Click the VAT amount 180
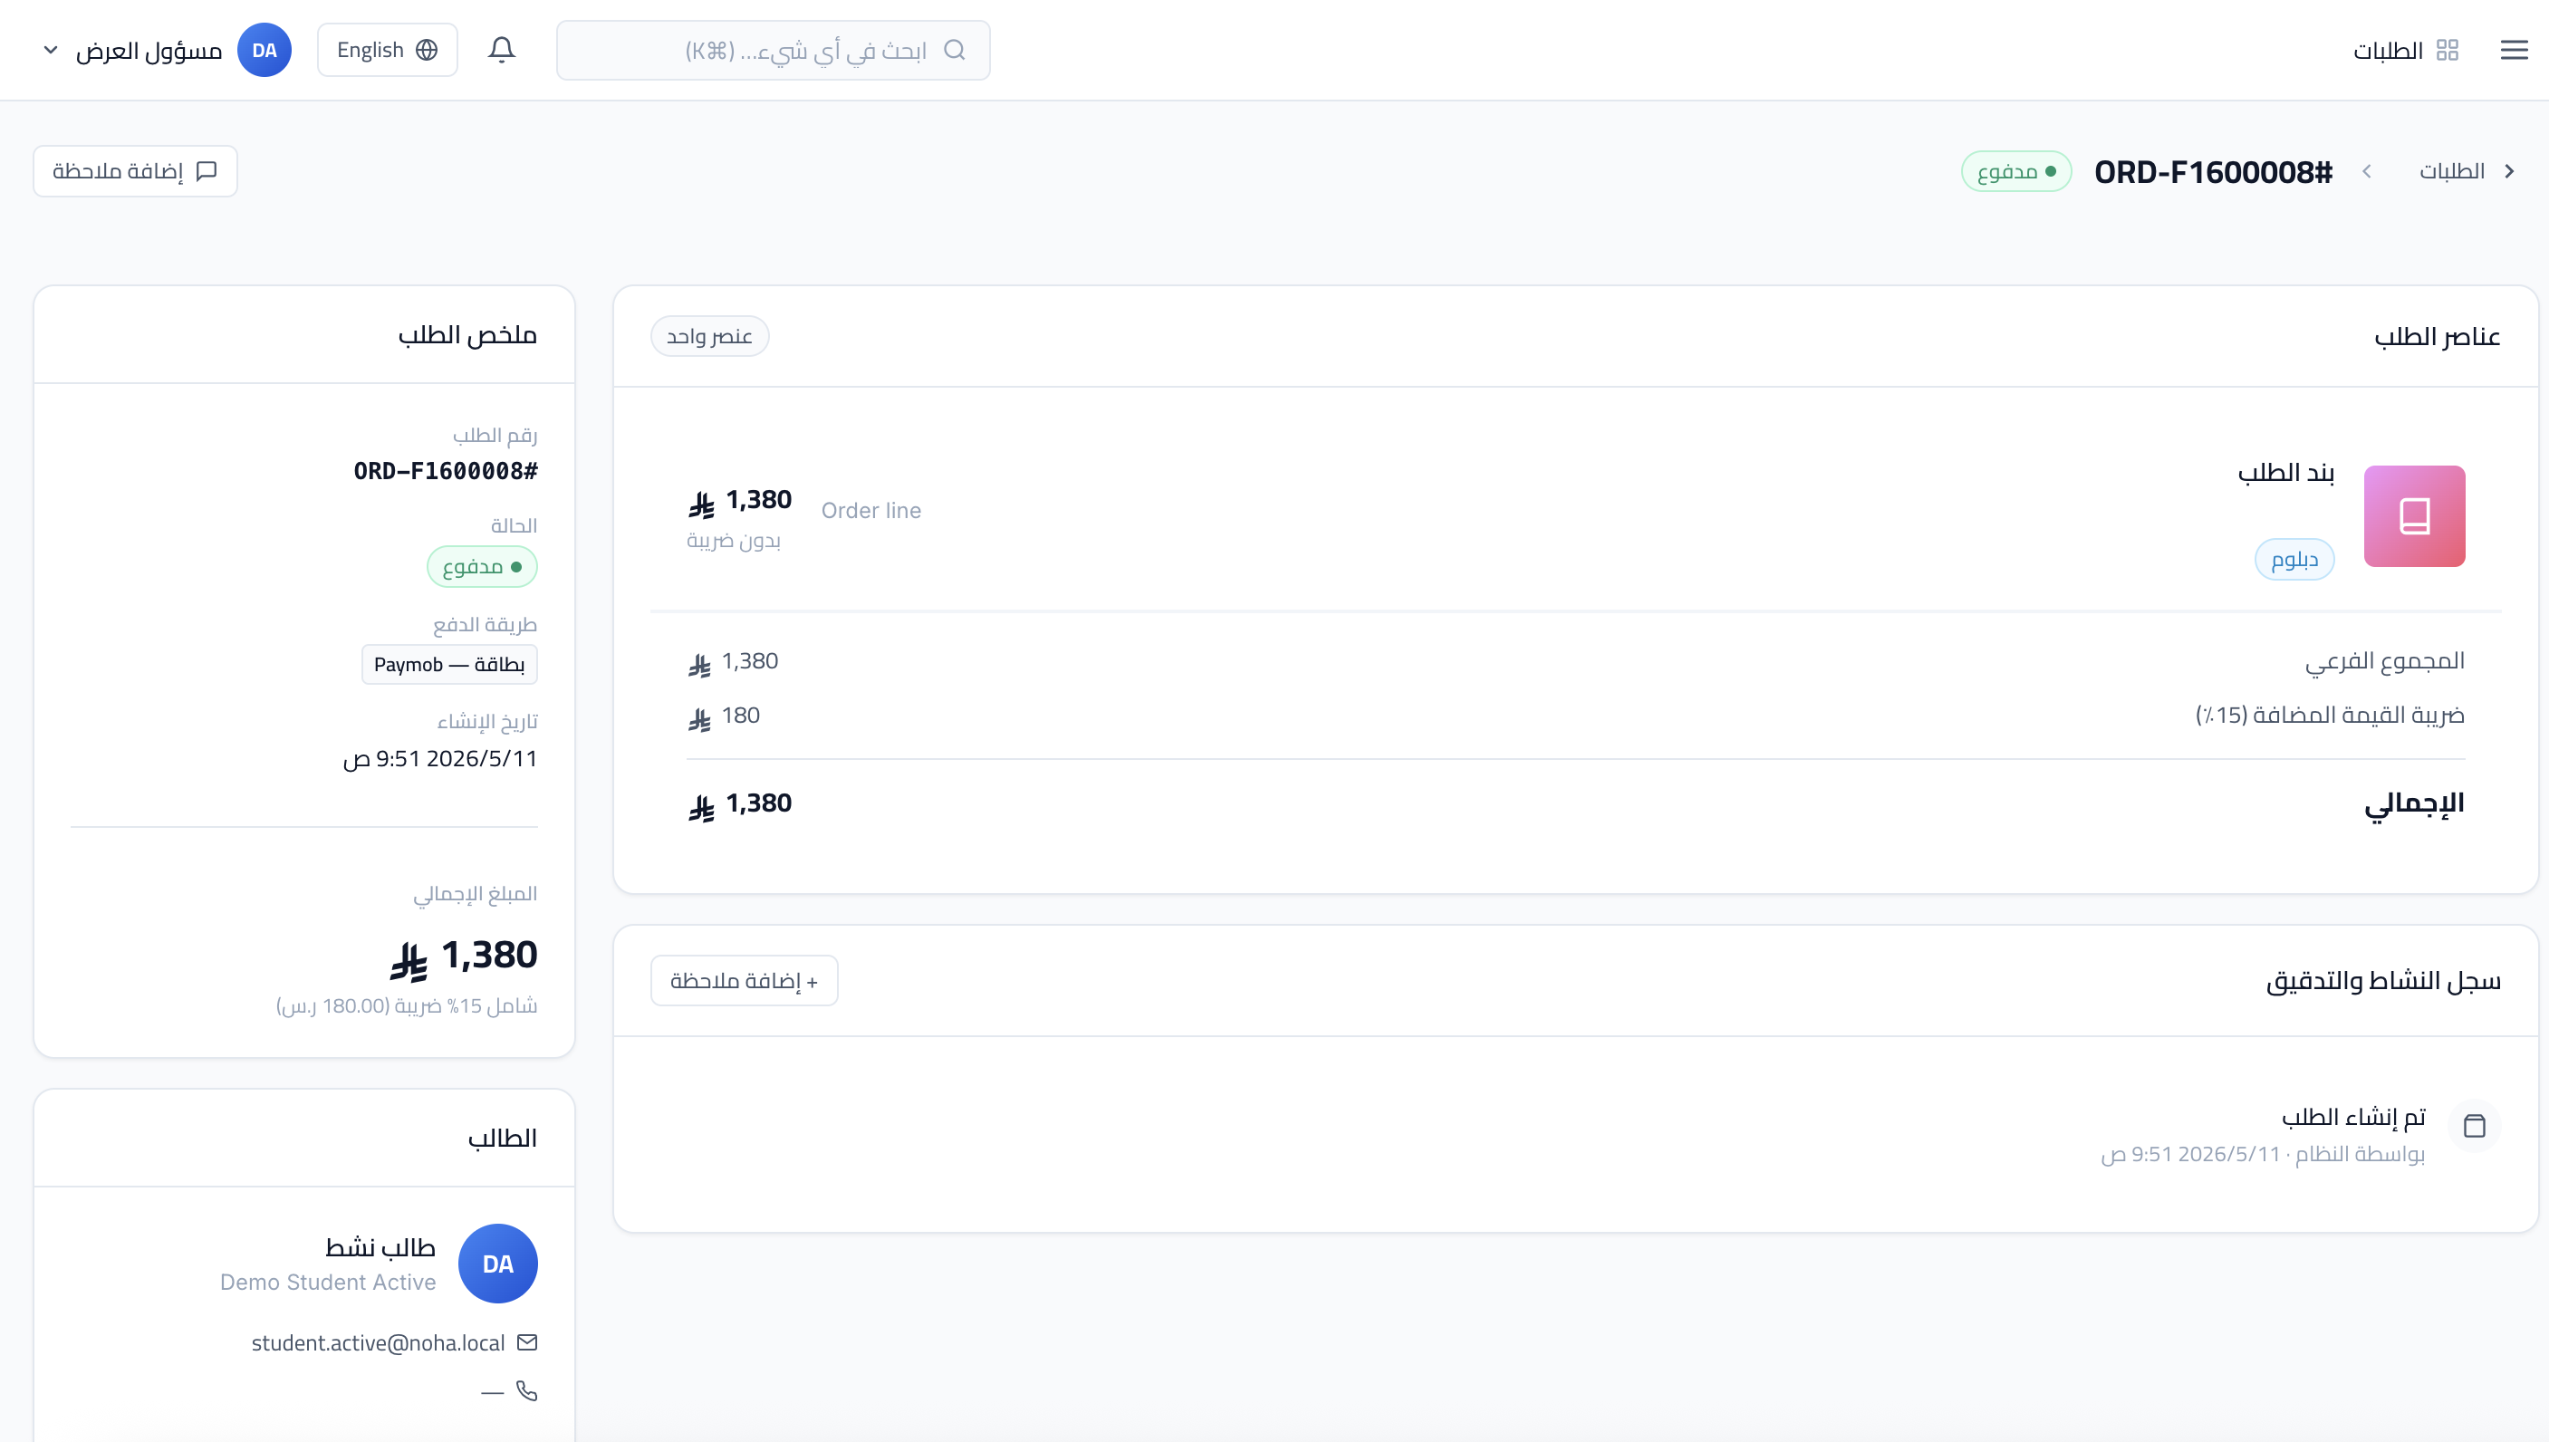The width and height of the screenshot is (2549, 1442). [741, 715]
